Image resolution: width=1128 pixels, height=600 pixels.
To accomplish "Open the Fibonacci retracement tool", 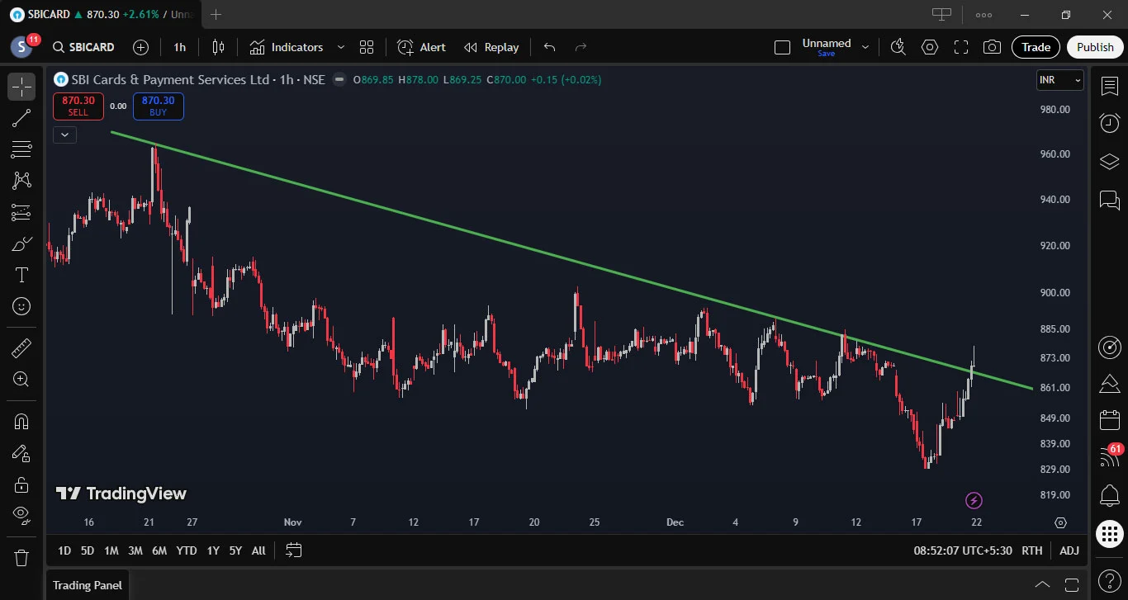I will point(21,149).
